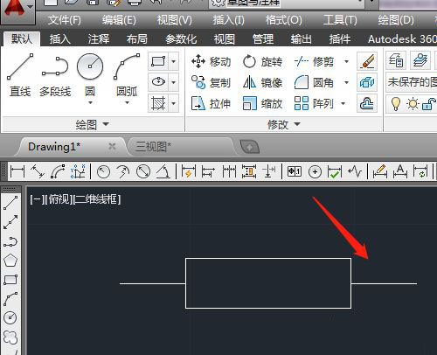Click the Diameter dimension toolbar icon
437x355 pixels.
click(143, 171)
